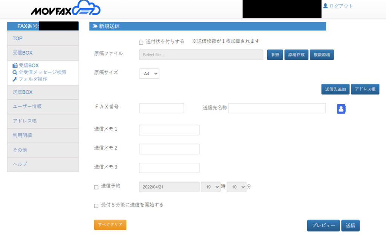Check 受付５分後に送信を開始する option
Image resolution: width=386 pixels, height=238 pixels.
coord(96,206)
